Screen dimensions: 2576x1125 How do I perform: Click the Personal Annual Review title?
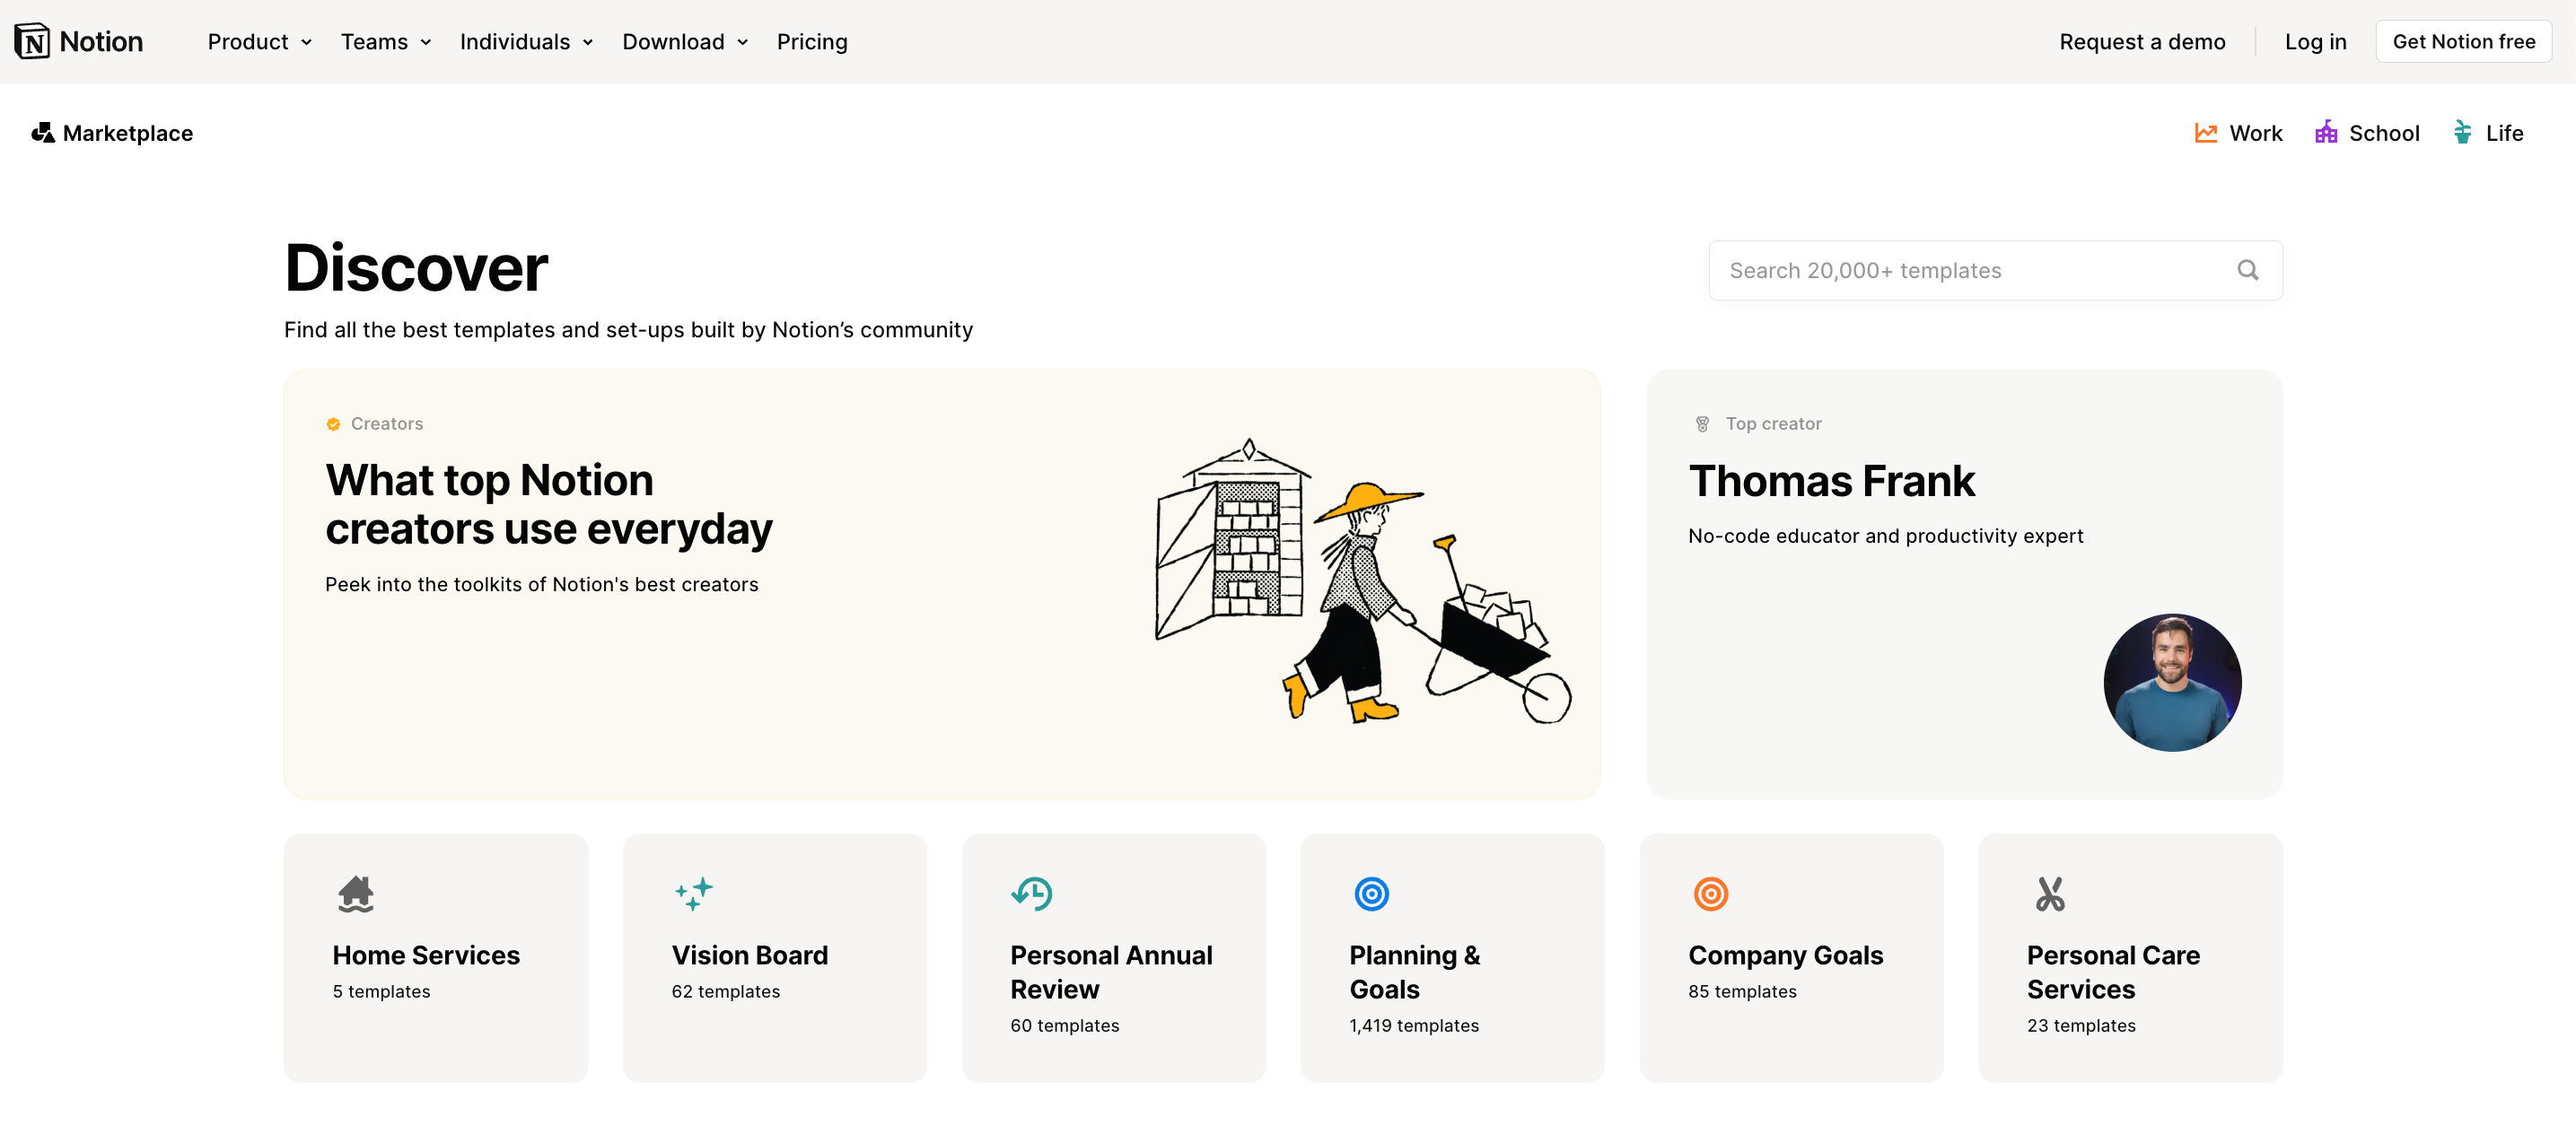1111,972
